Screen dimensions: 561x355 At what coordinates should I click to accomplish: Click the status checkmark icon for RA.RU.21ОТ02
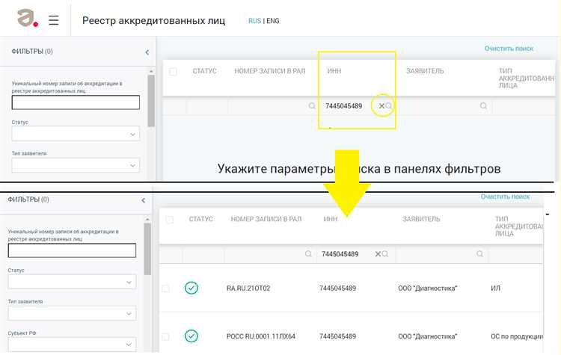coord(191,288)
